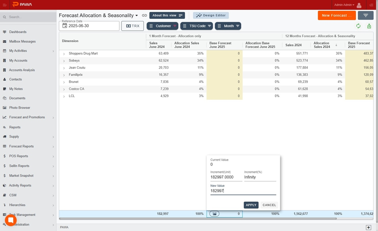Screen dimensions: 378x231
Task: Click the New Forecast button
Action: click(x=337, y=15)
